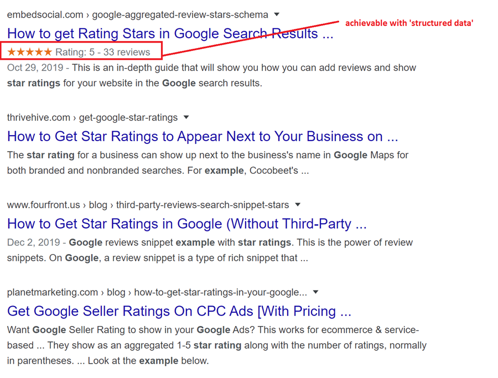Screen dimensions: 498x378
Task: Click the planetmarketing.com breadcrumb URL
Action: click(x=157, y=293)
